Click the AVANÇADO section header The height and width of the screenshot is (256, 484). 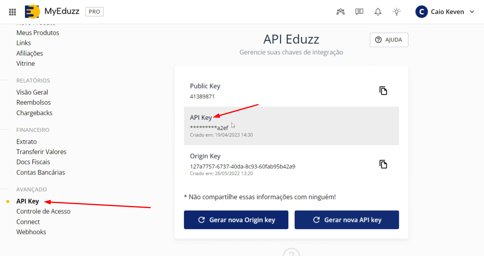pos(32,189)
